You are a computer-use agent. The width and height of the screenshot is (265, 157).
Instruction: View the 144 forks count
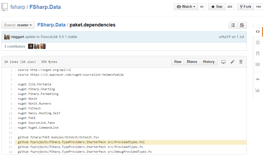258,7
